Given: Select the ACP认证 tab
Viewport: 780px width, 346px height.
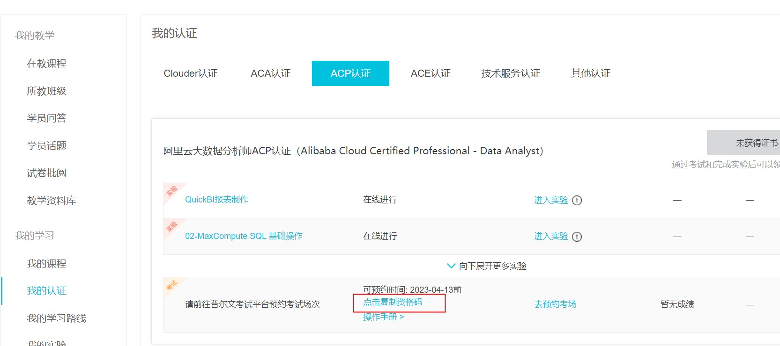Looking at the screenshot, I should [x=350, y=73].
